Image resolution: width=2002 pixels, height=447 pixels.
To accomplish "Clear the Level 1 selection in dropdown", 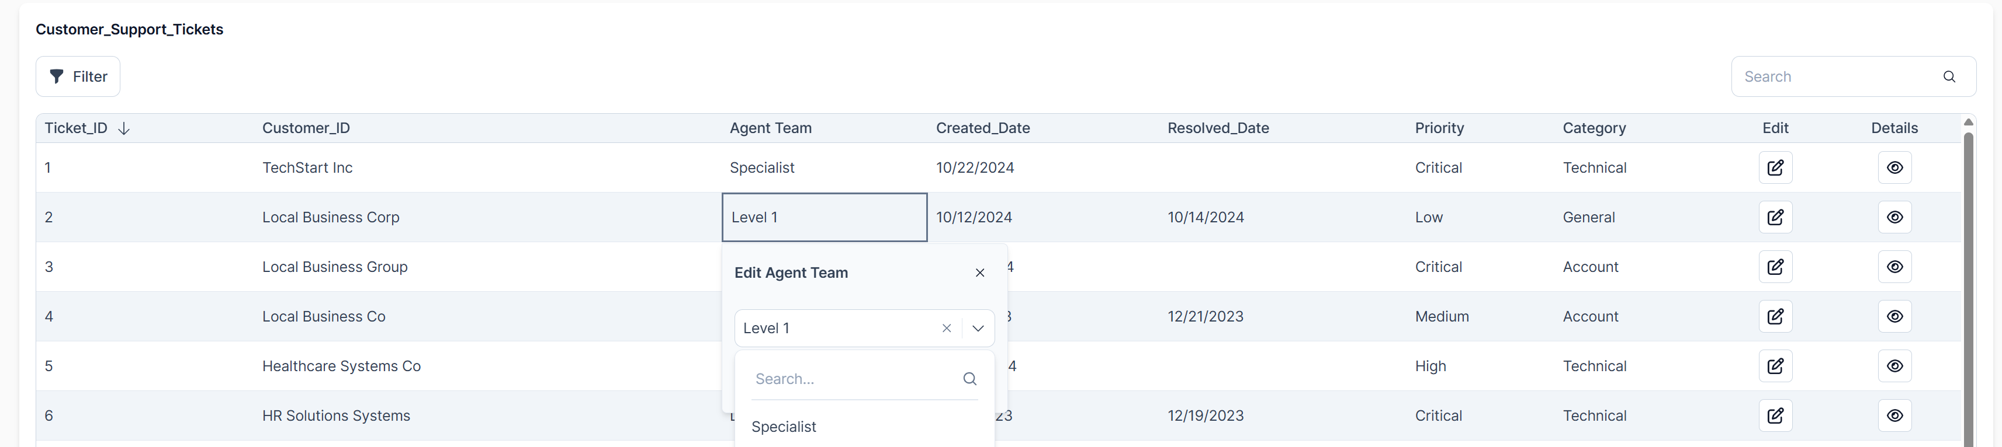I will [x=946, y=329].
